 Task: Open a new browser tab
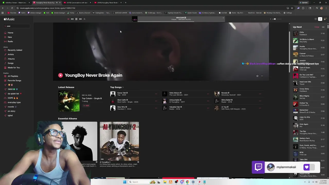[x=125, y=3]
